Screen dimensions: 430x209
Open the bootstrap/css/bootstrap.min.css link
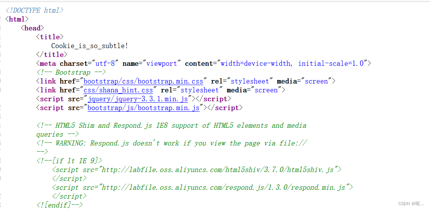click(x=143, y=81)
